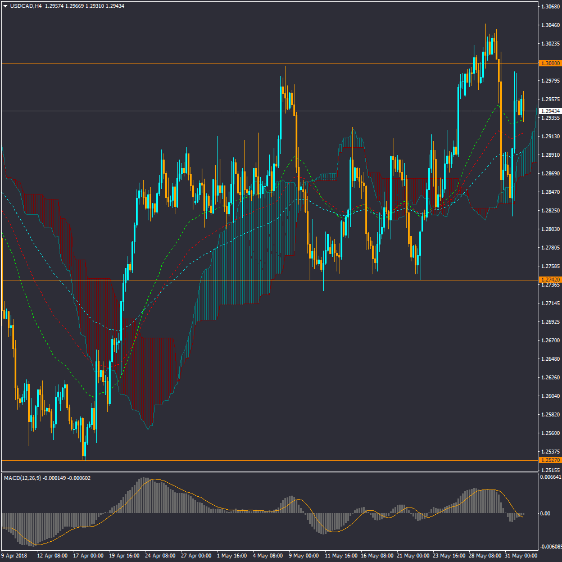The height and width of the screenshot is (562, 562).
Task: Select the orange horizontal line at 1.27420
Action: point(169,280)
